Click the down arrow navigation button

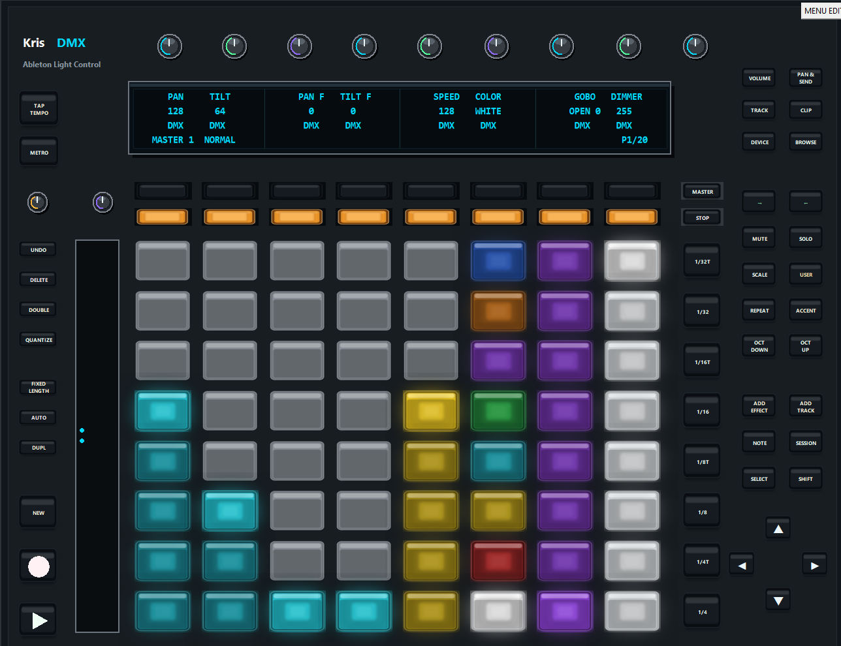click(x=778, y=601)
